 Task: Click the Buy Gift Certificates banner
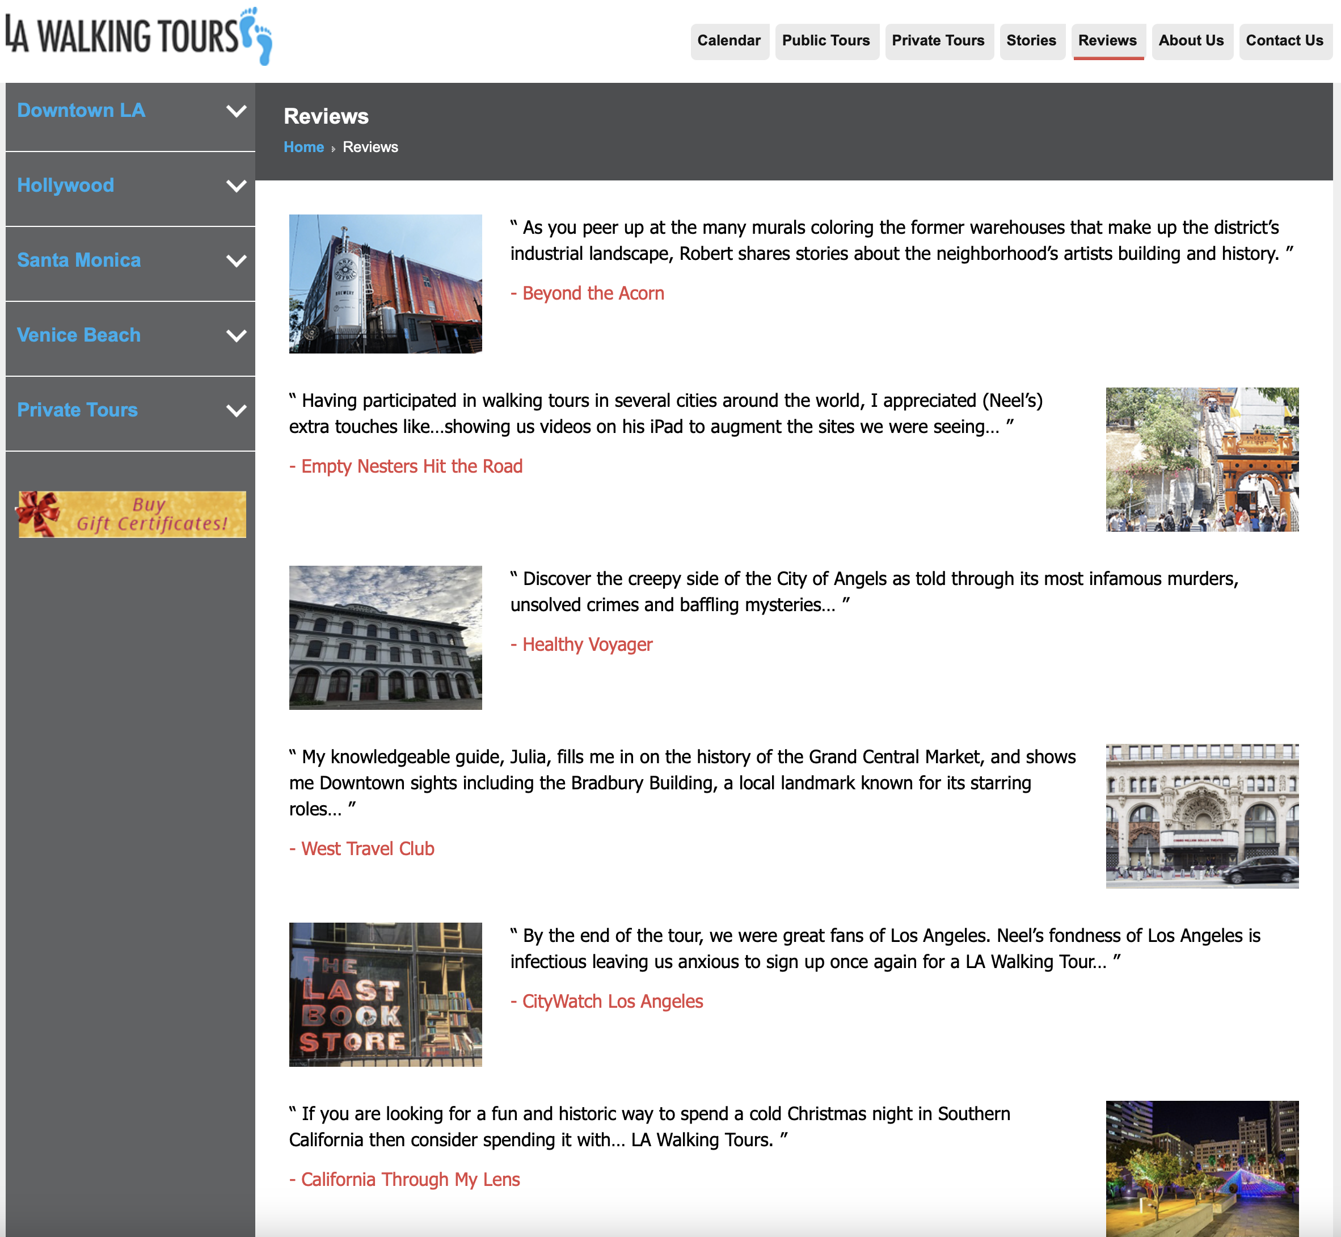pyautogui.click(x=133, y=514)
